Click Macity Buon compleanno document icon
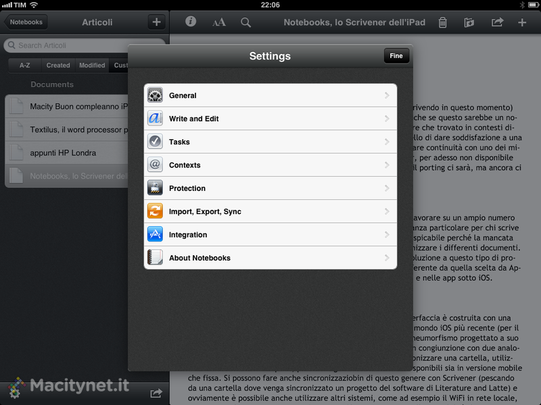 pyautogui.click(x=16, y=106)
